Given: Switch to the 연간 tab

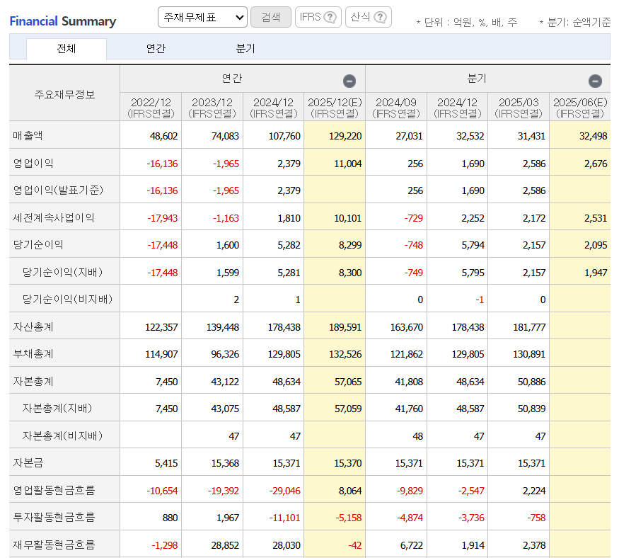Looking at the screenshot, I should coord(156,49).
